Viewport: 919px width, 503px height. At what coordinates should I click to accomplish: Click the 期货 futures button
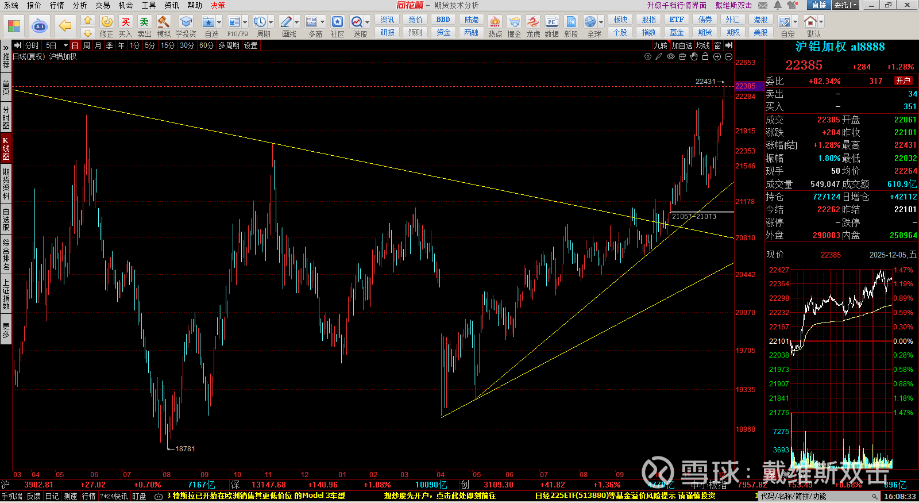click(705, 33)
